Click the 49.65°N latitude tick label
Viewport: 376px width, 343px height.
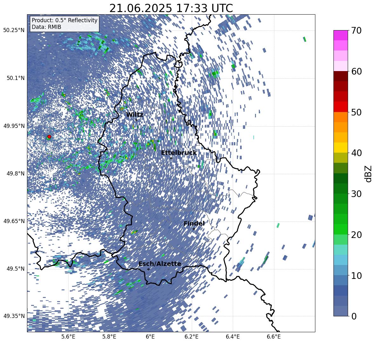[x=14, y=221]
